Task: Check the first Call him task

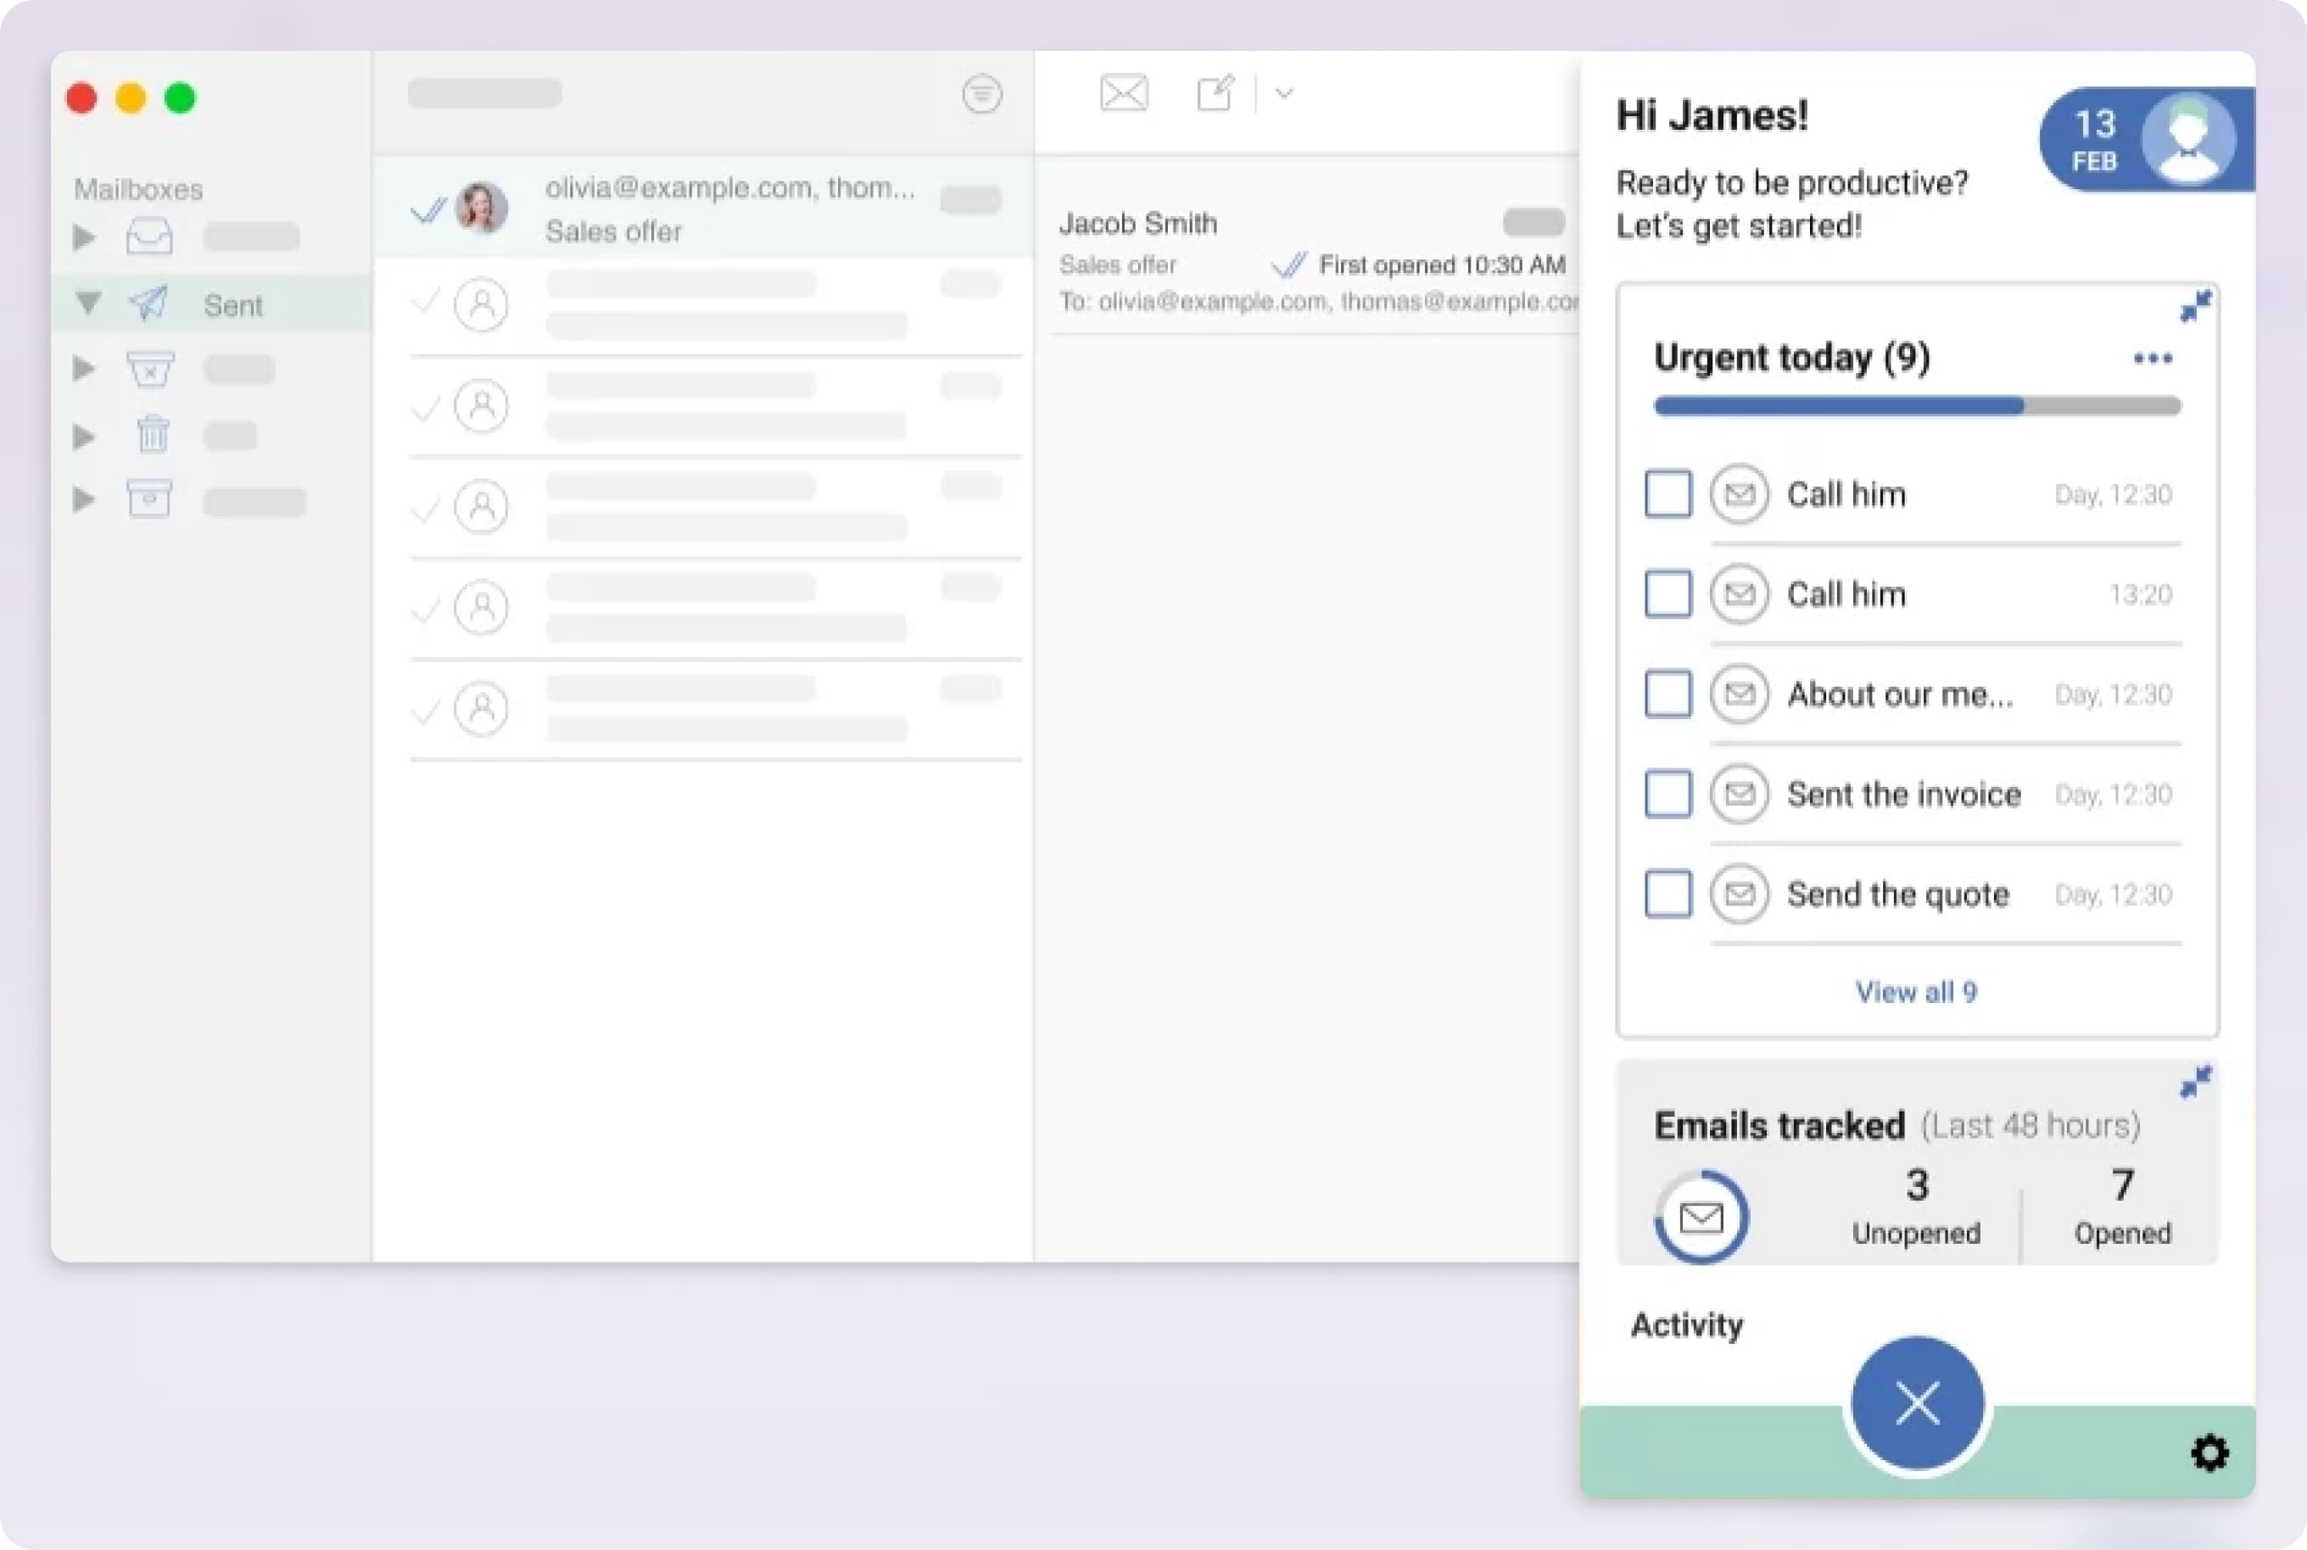Action: (x=1667, y=493)
